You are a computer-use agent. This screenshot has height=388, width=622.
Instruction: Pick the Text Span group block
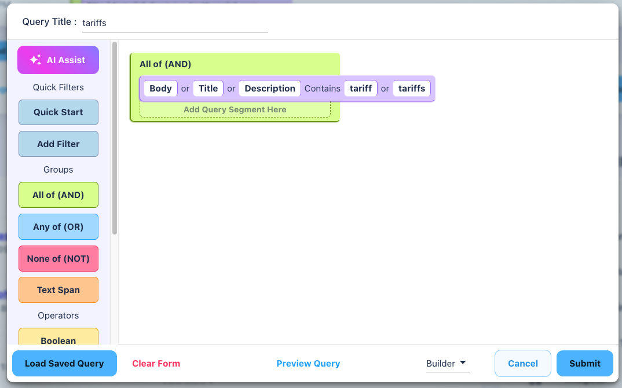58,290
